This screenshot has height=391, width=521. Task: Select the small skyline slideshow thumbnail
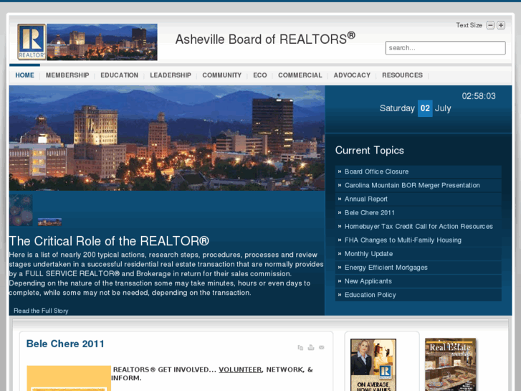click(x=49, y=222)
